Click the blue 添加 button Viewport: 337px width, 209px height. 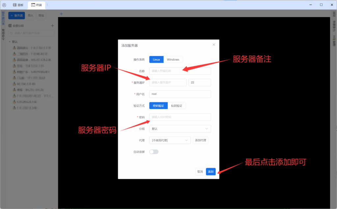211,171
